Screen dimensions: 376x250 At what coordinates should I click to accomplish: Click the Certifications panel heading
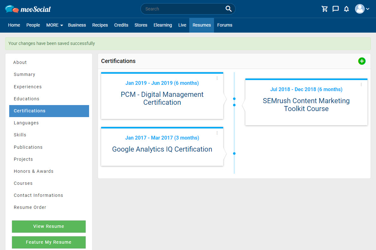click(118, 61)
